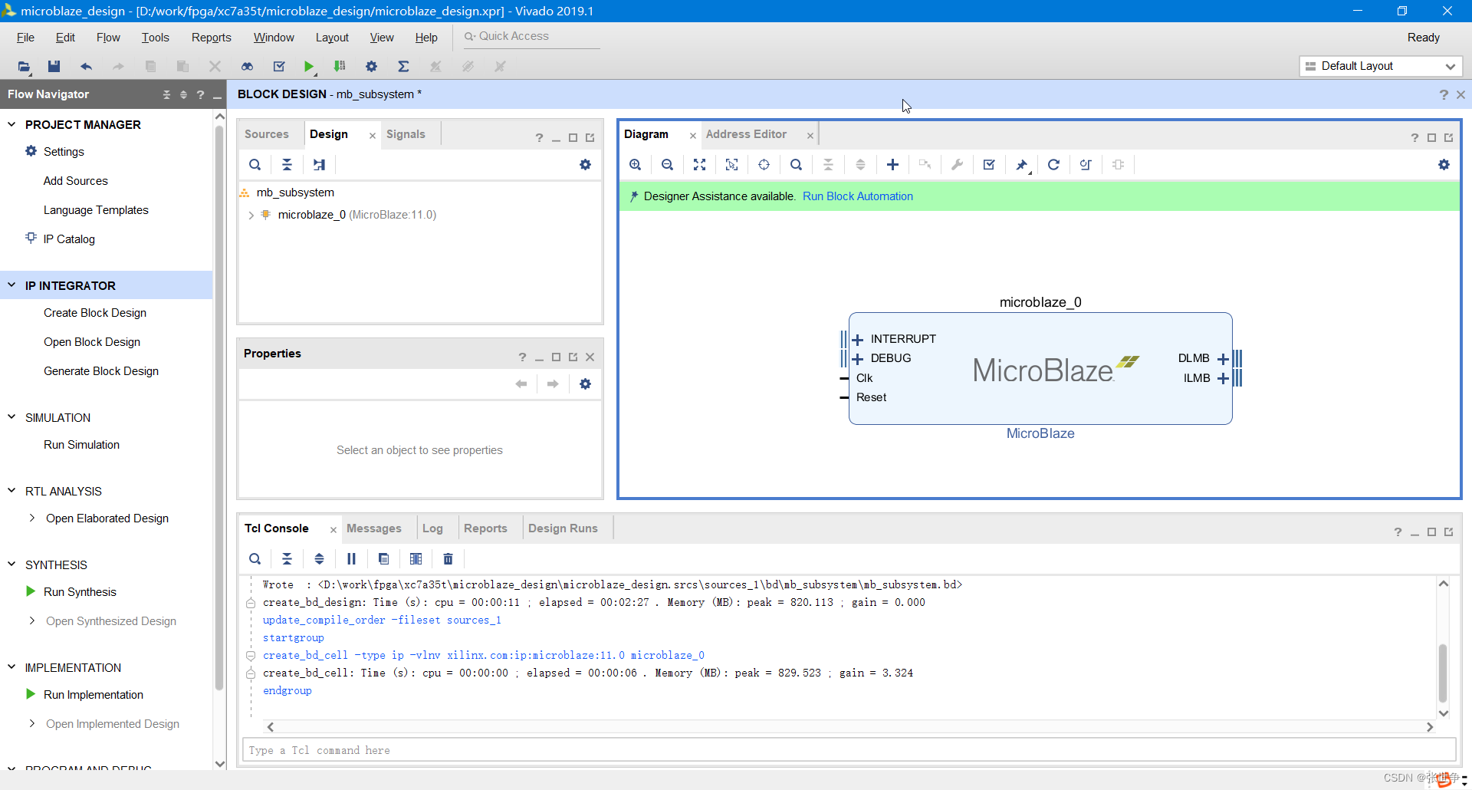The image size is (1472, 790).
Task: Open the Default Layout dropdown
Action: pyautogui.click(x=1381, y=66)
